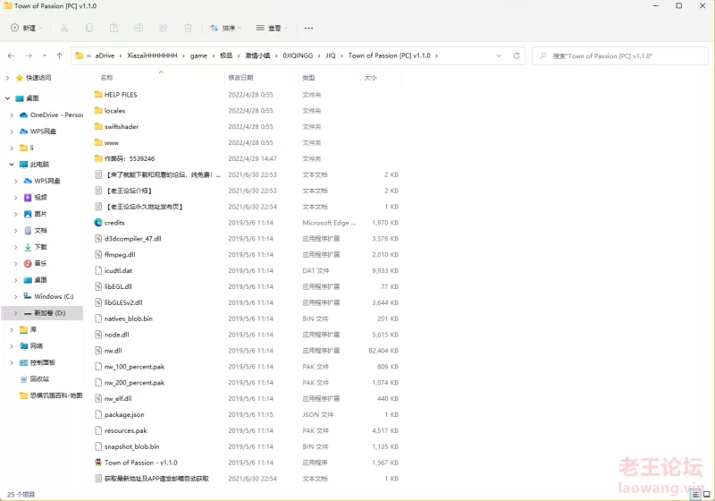
Task: Expand Windows (C:) drive node
Action: coord(15,297)
